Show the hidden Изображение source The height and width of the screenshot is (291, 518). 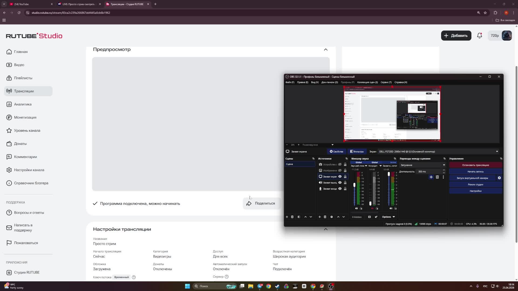point(340,171)
